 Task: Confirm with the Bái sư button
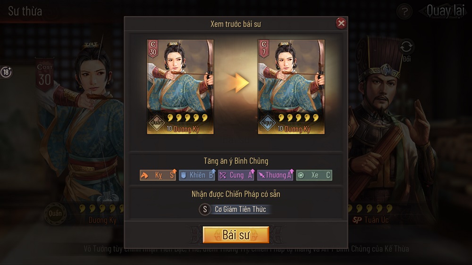236,235
